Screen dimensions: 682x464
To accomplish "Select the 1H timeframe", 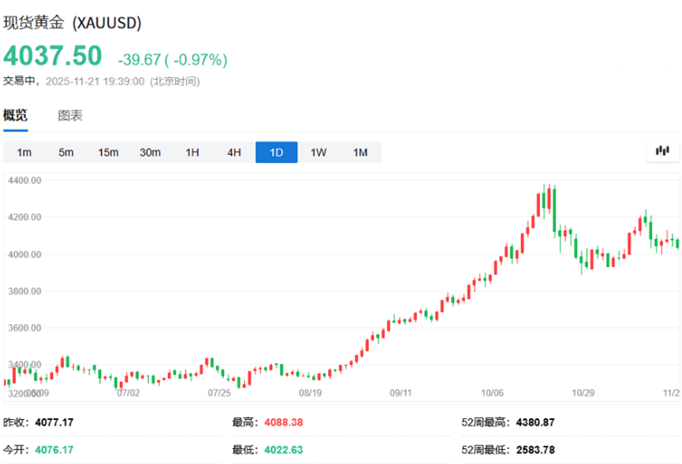I will pos(192,152).
